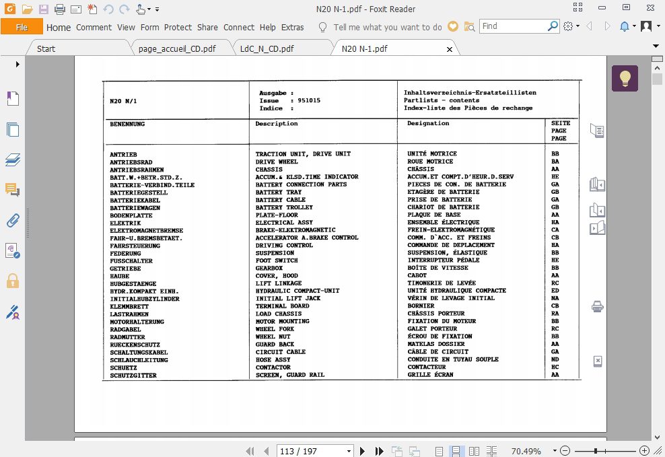Click the Tell me what you want field
665x457 pixels.
[387, 27]
